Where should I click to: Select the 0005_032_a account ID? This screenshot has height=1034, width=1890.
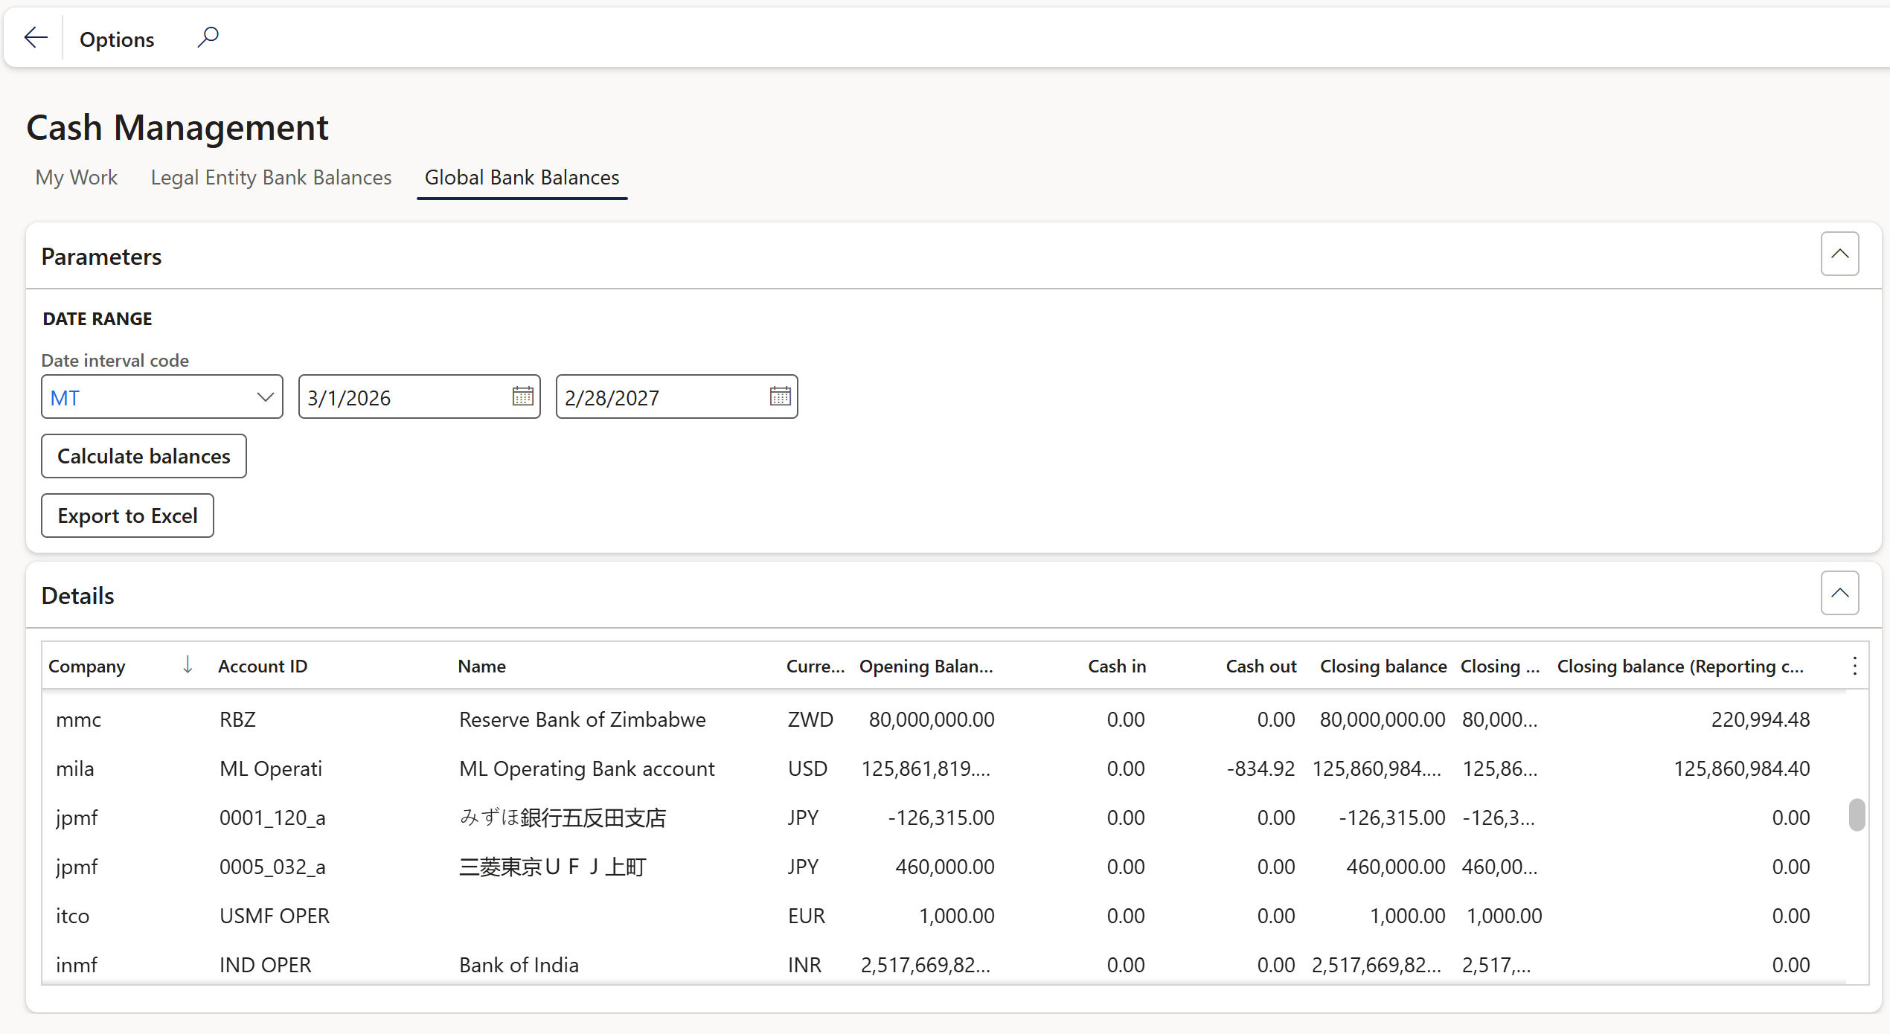272,867
